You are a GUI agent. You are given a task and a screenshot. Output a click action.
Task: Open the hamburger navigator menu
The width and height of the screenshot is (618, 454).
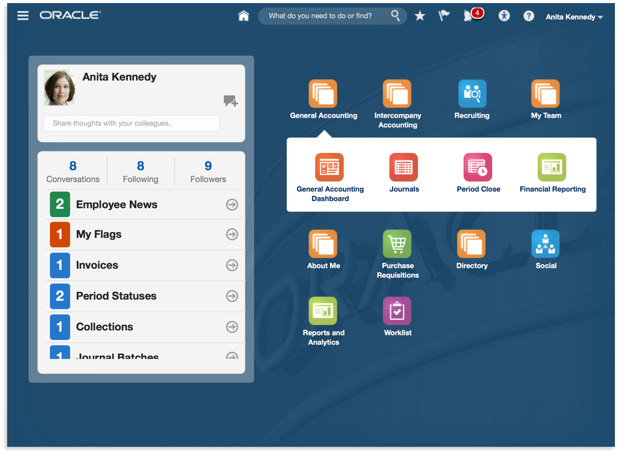click(x=23, y=15)
